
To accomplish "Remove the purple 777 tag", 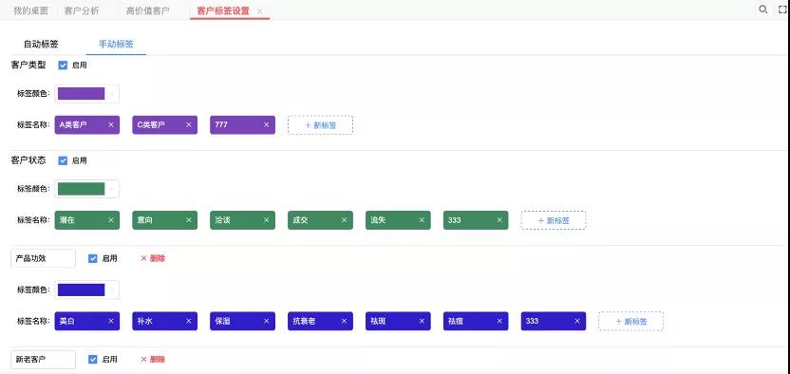I will [x=267, y=125].
